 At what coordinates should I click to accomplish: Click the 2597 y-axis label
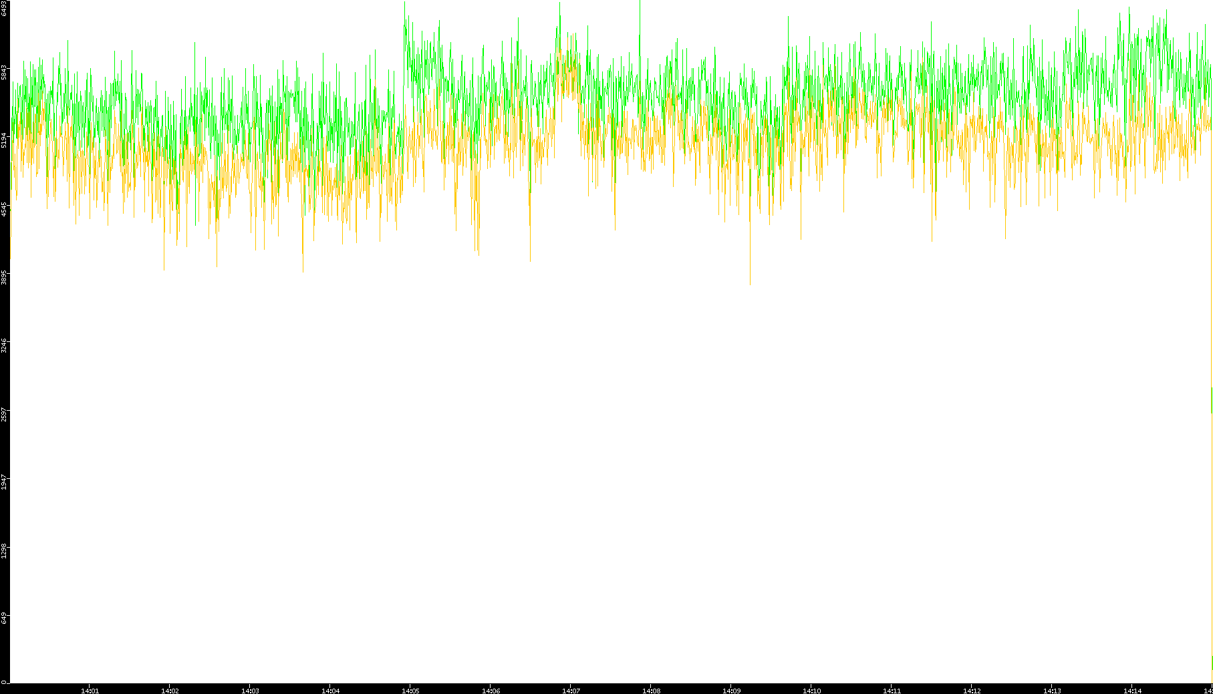pos(4,413)
